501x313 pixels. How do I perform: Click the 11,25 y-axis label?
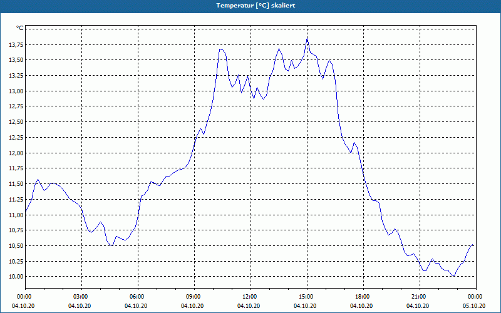(x=16, y=200)
